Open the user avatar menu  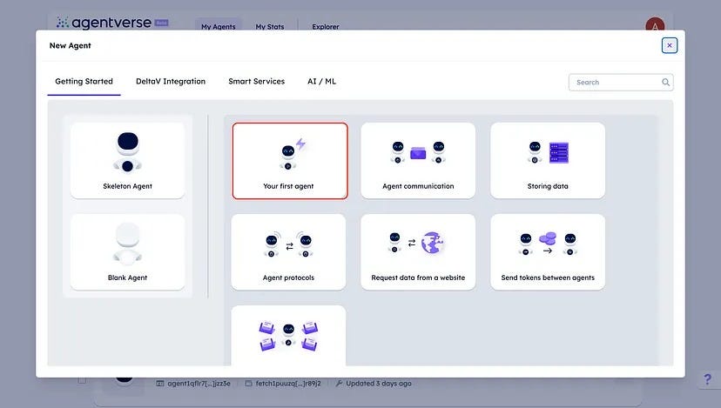[655, 24]
